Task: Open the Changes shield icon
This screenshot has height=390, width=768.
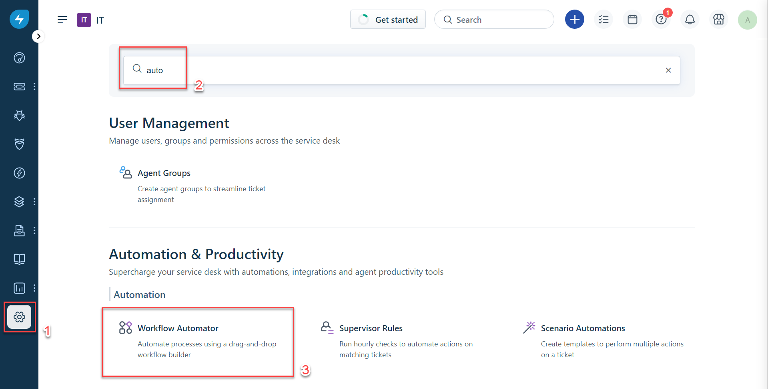Action: tap(19, 144)
